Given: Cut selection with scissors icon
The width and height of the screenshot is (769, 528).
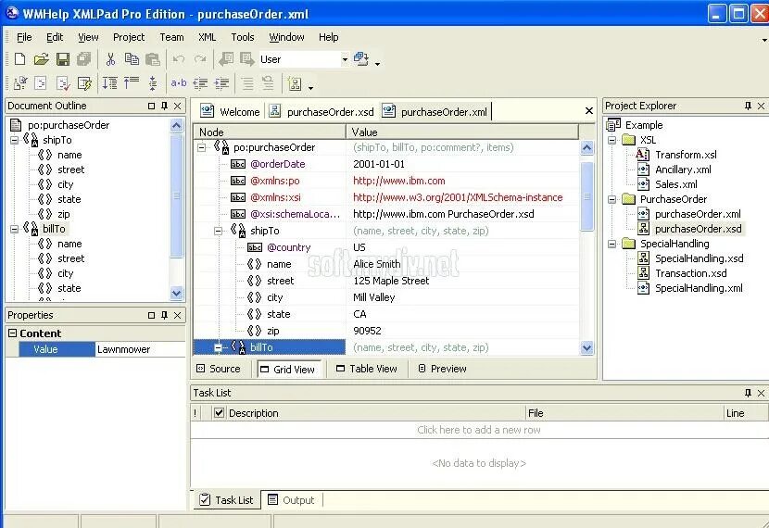Looking at the screenshot, I should (x=110, y=59).
